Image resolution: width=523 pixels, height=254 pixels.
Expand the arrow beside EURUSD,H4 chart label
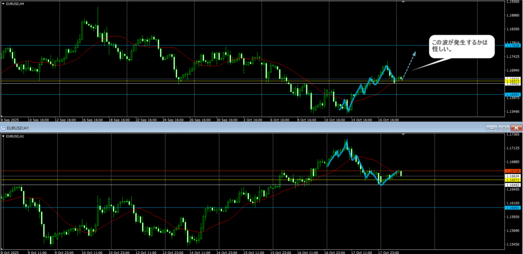tap(3, 4)
